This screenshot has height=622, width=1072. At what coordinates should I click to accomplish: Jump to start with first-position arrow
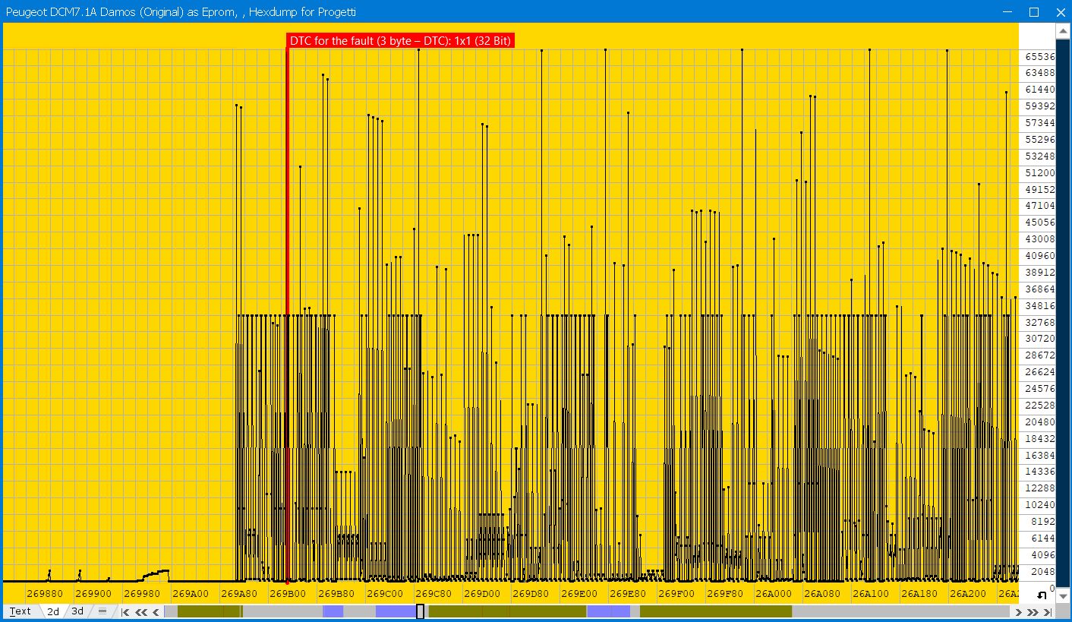[x=125, y=611]
